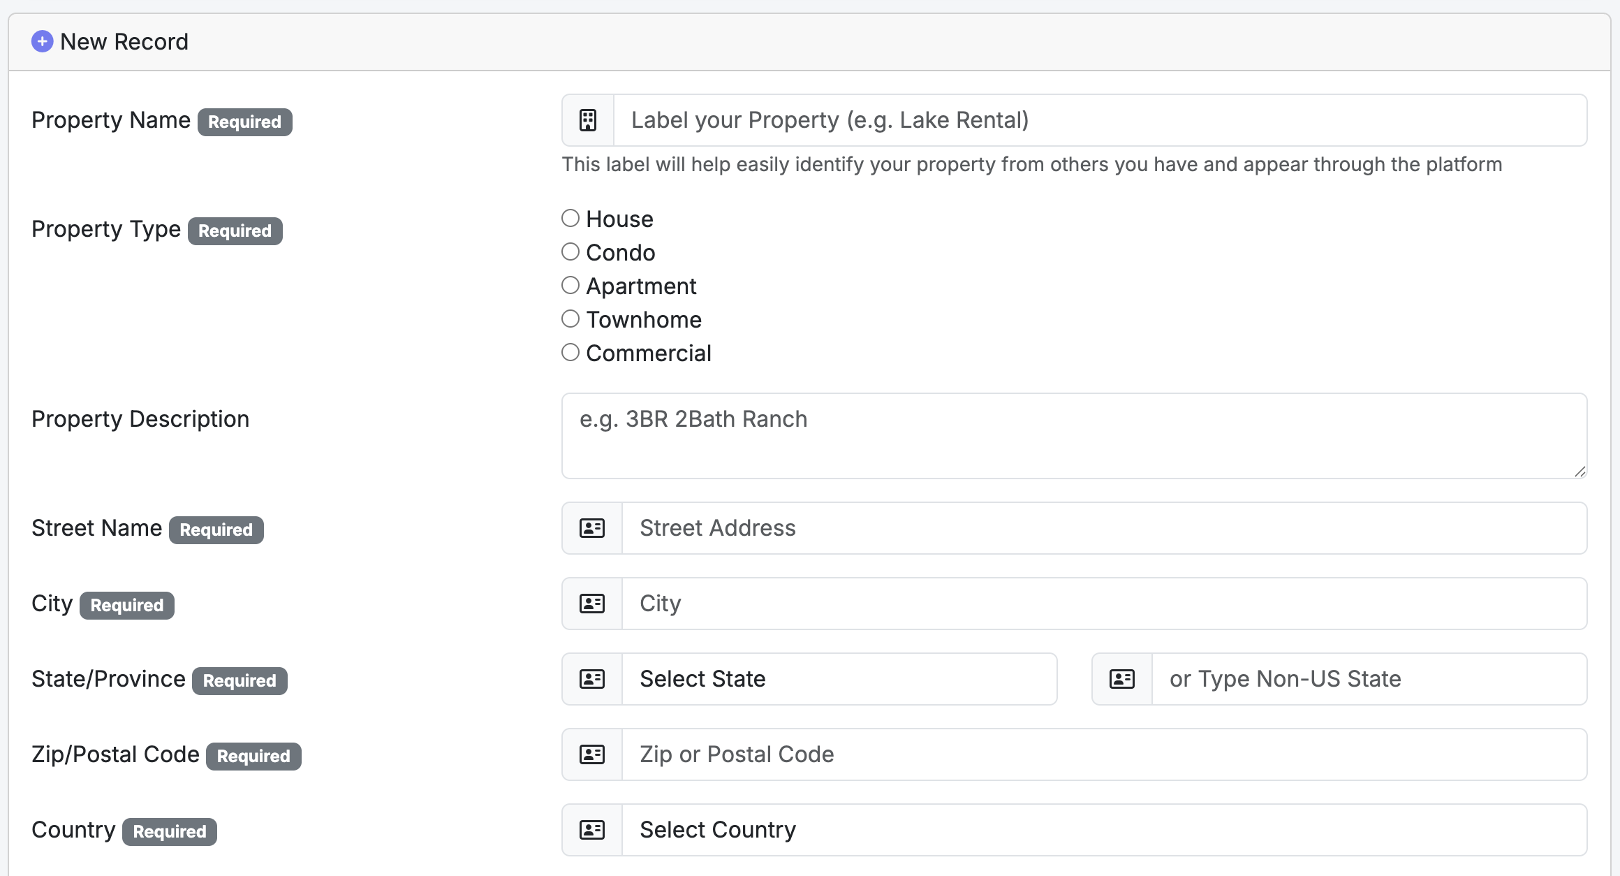Choose the Condo radio option
This screenshot has height=876, width=1620.
coord(570,252)
